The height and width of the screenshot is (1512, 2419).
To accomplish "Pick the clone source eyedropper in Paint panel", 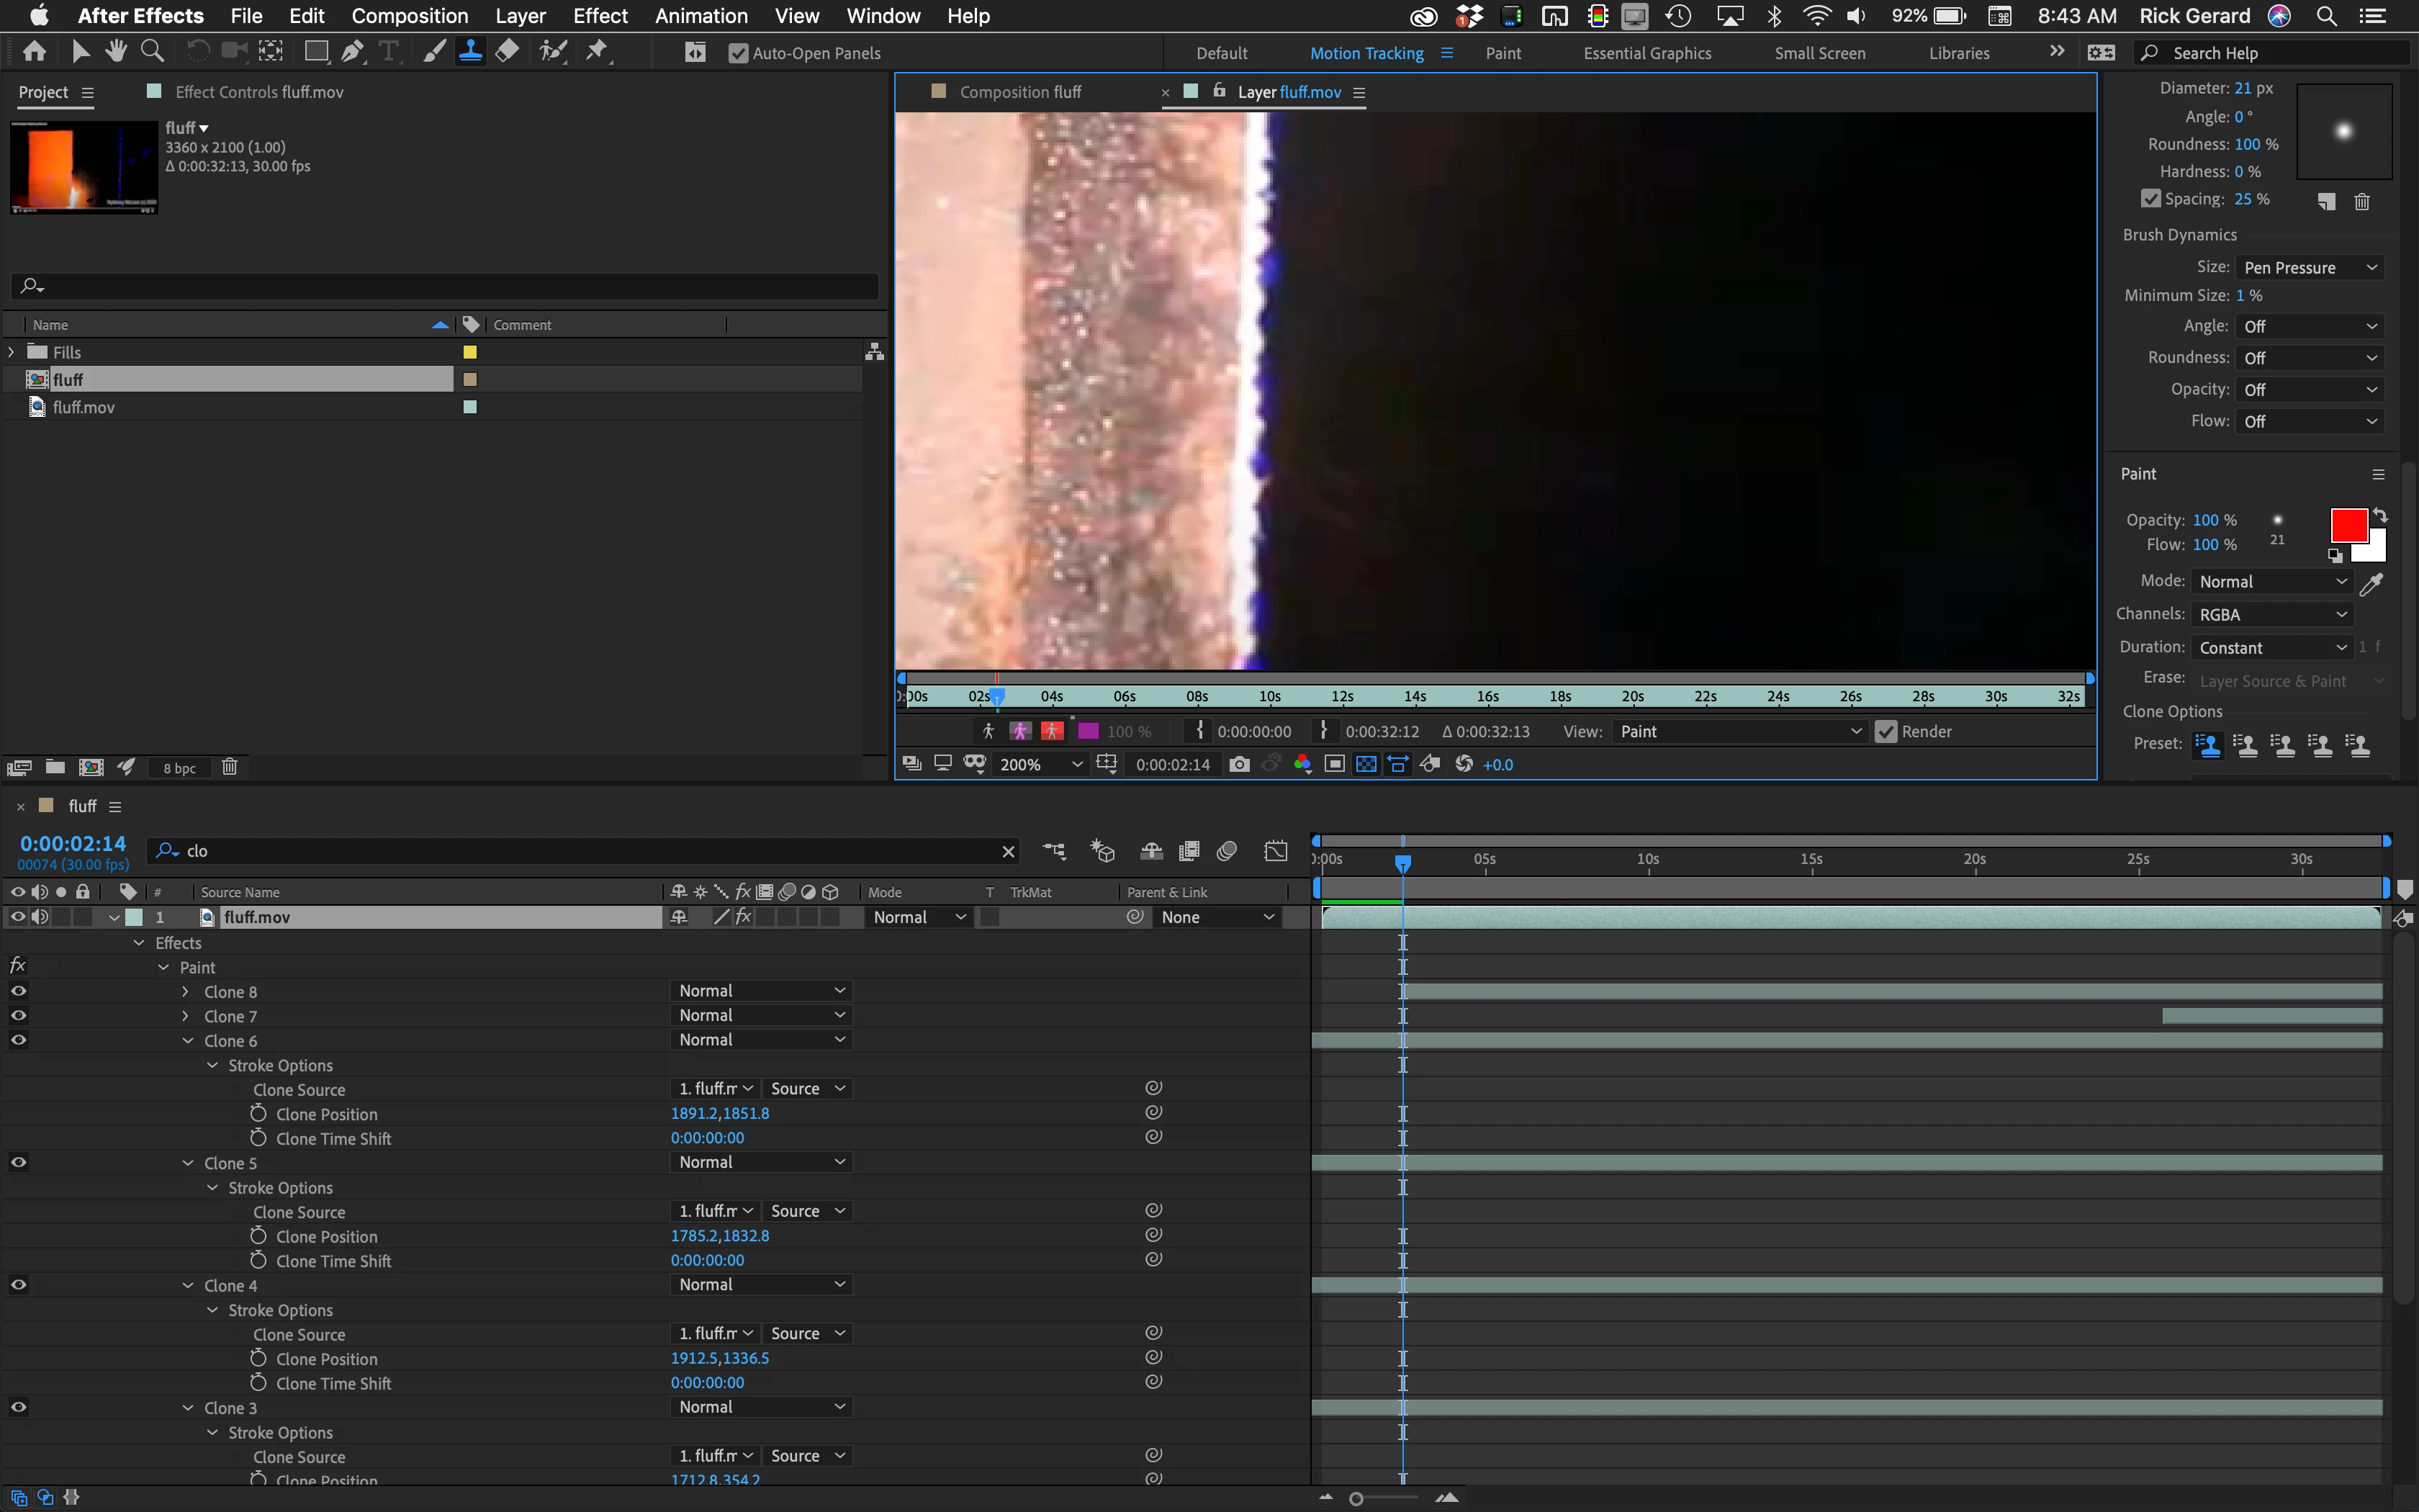I will click(x=2371, y=583).
